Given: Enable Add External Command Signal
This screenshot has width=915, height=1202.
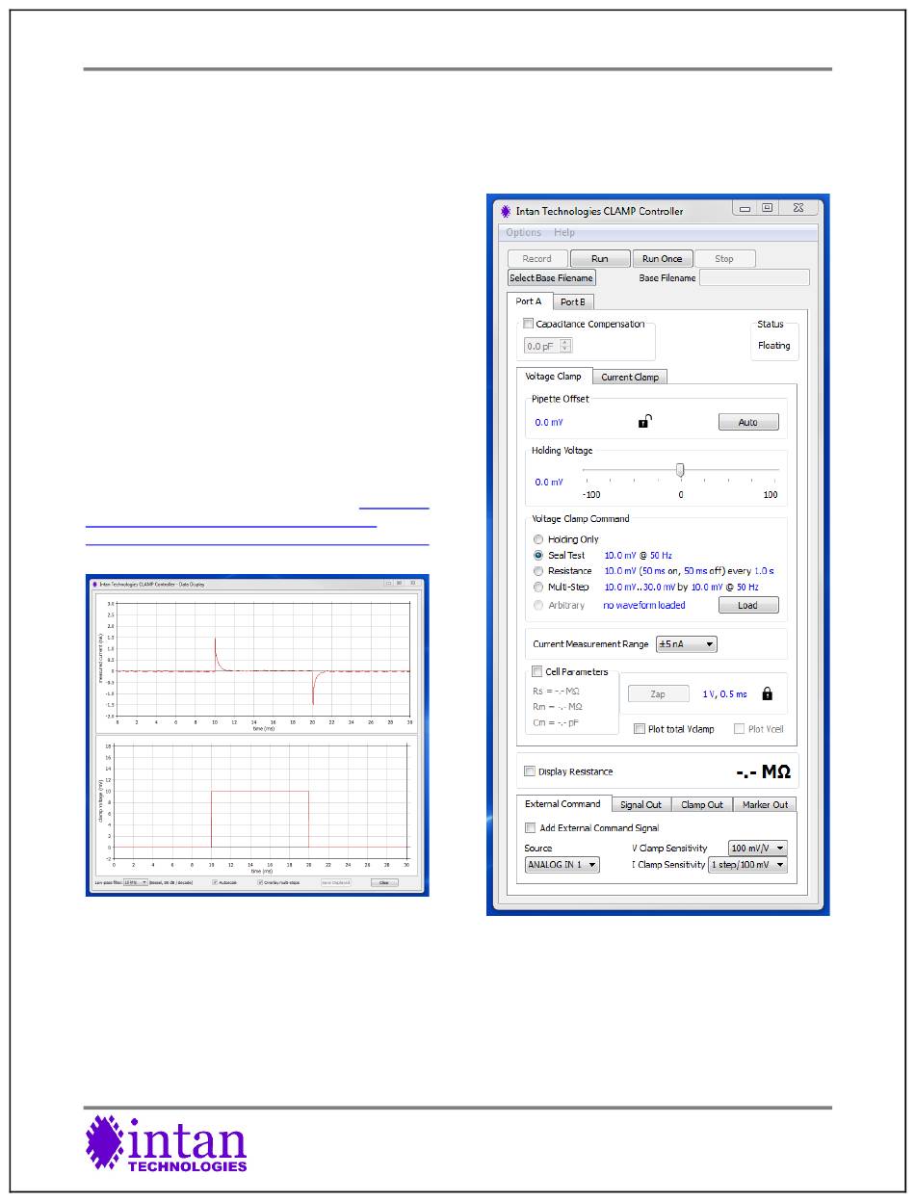Looking at the screenshot, I should [x=531, y=828].
